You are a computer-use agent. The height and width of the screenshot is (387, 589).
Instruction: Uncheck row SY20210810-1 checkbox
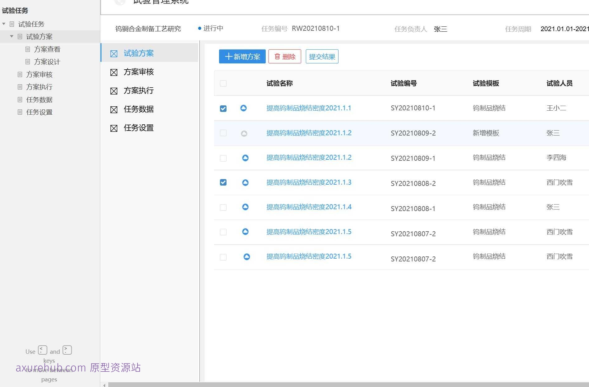coord(223,108)
